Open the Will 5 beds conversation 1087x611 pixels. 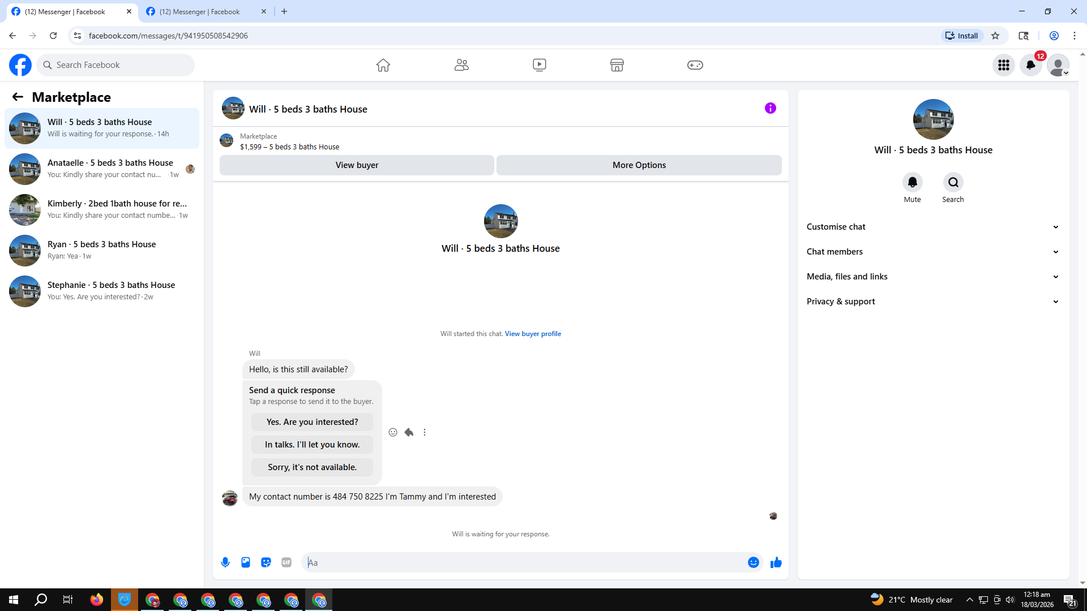click(x=102, y=128)
